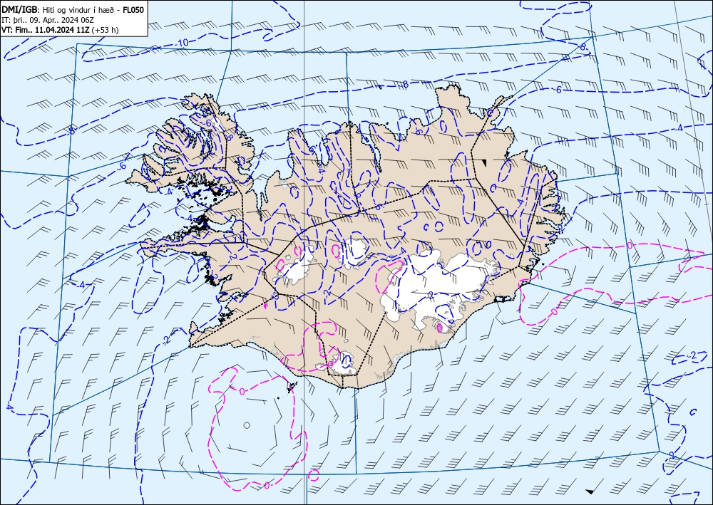Click the Vestmannaeyjar islands off the south coast
The width and height of the screenshot is (713, 505).
(x=291, y=387)
